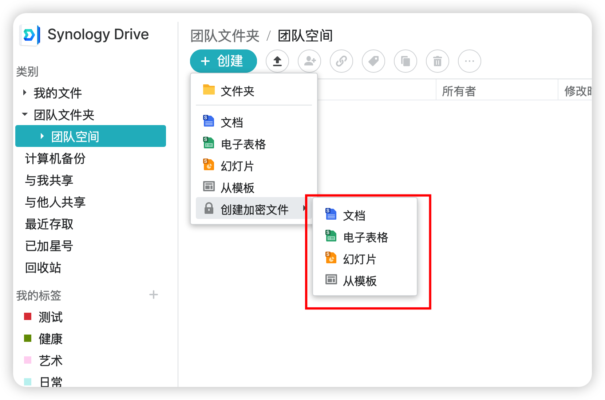This screenshot has width=605, height=400.
Task: Select 团队文件夹 in the sidebar
Action: (64, 115)
